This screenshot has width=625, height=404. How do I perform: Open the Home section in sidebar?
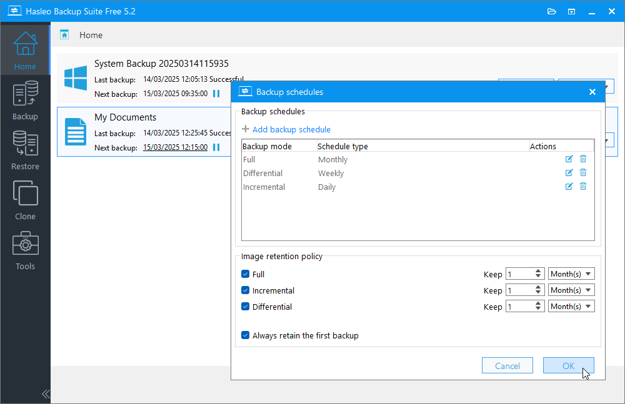coord(25,50)
